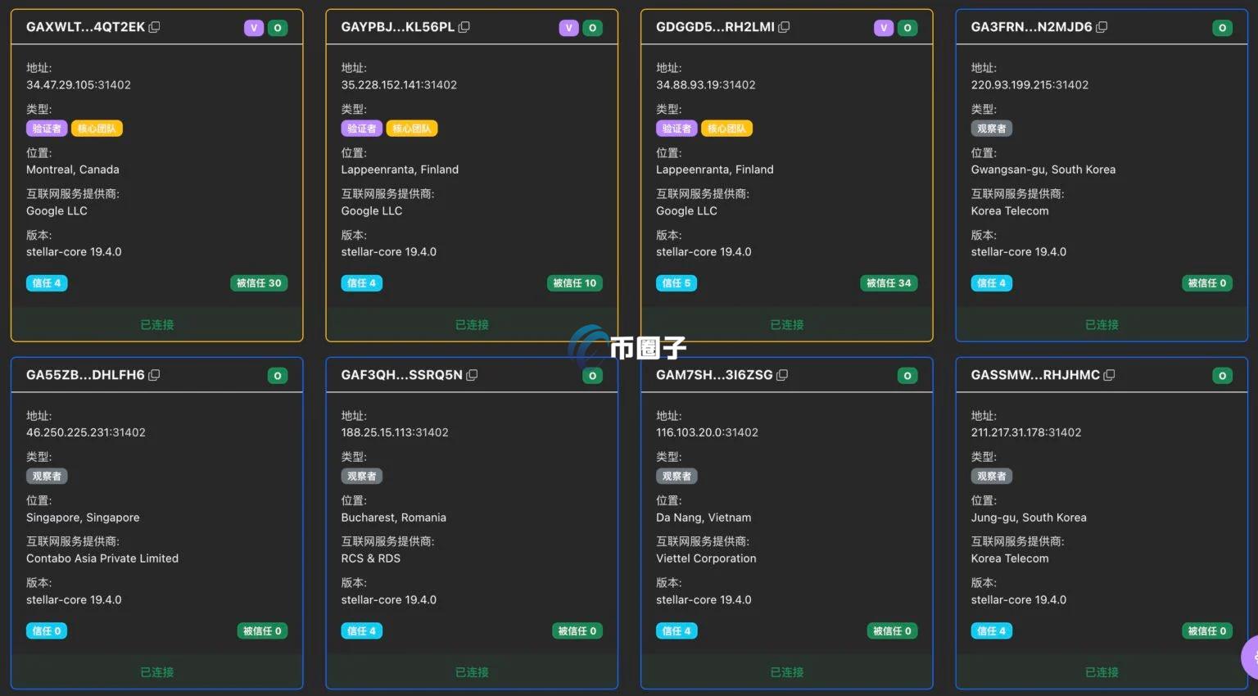This screenshot has width=1258, height=696.
Task: Click address 46.250.225.231:31402
Action: 86,433
